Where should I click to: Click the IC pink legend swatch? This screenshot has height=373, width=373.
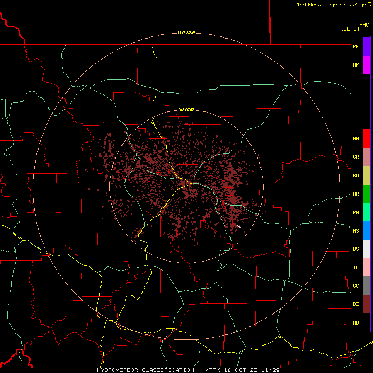click(x=366, y=267)
